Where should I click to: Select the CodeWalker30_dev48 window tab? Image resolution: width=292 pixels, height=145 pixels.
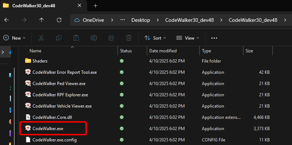tap(43, 5)
